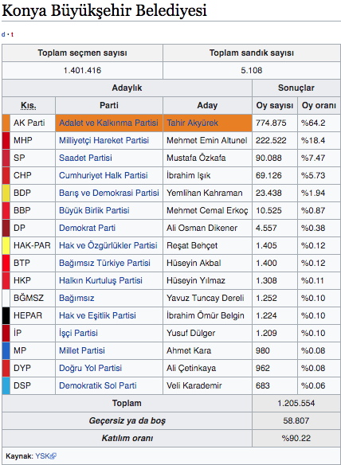The image size is (341, 465).
Task: Click candidate Mustafa Özkafa
Action: tap(196, 158)
